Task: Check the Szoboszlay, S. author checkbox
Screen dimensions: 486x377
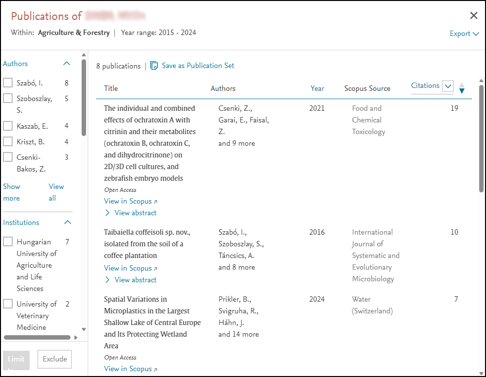Action: point(8,98)
